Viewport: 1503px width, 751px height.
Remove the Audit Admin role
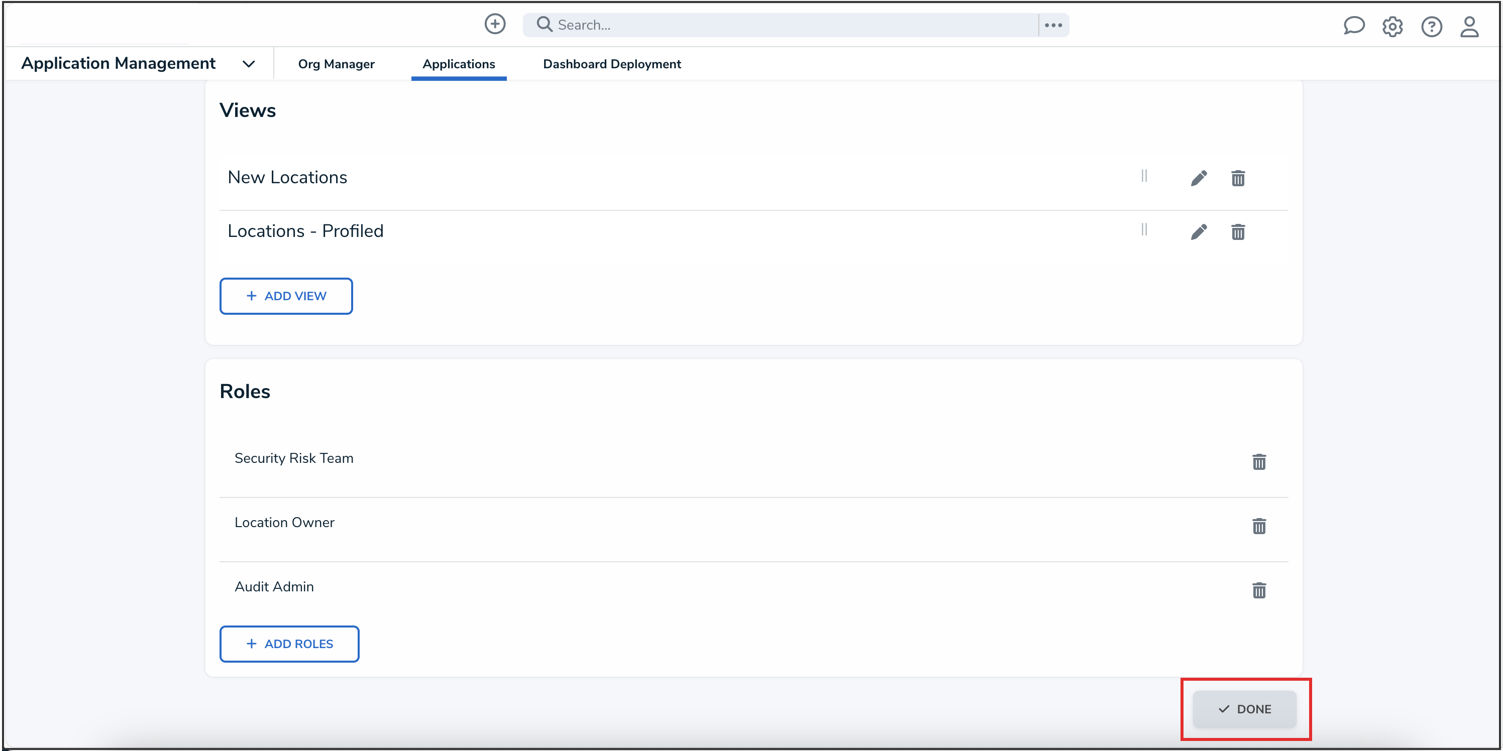(1258, 590)
